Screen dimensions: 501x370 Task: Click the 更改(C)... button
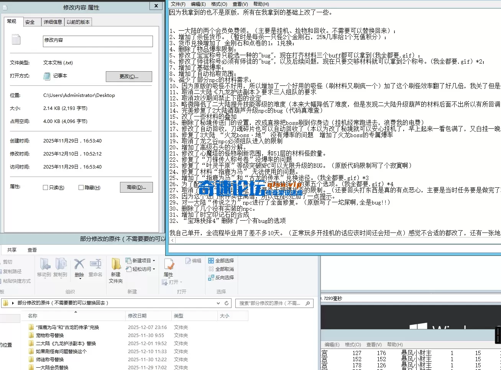click(129, 77)
